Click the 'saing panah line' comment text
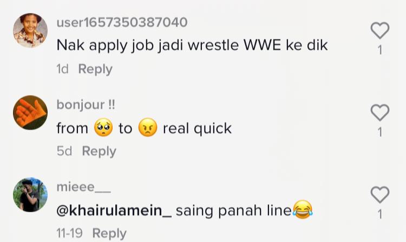Screen dimensions: 406x242 click(x=234, y=211)
